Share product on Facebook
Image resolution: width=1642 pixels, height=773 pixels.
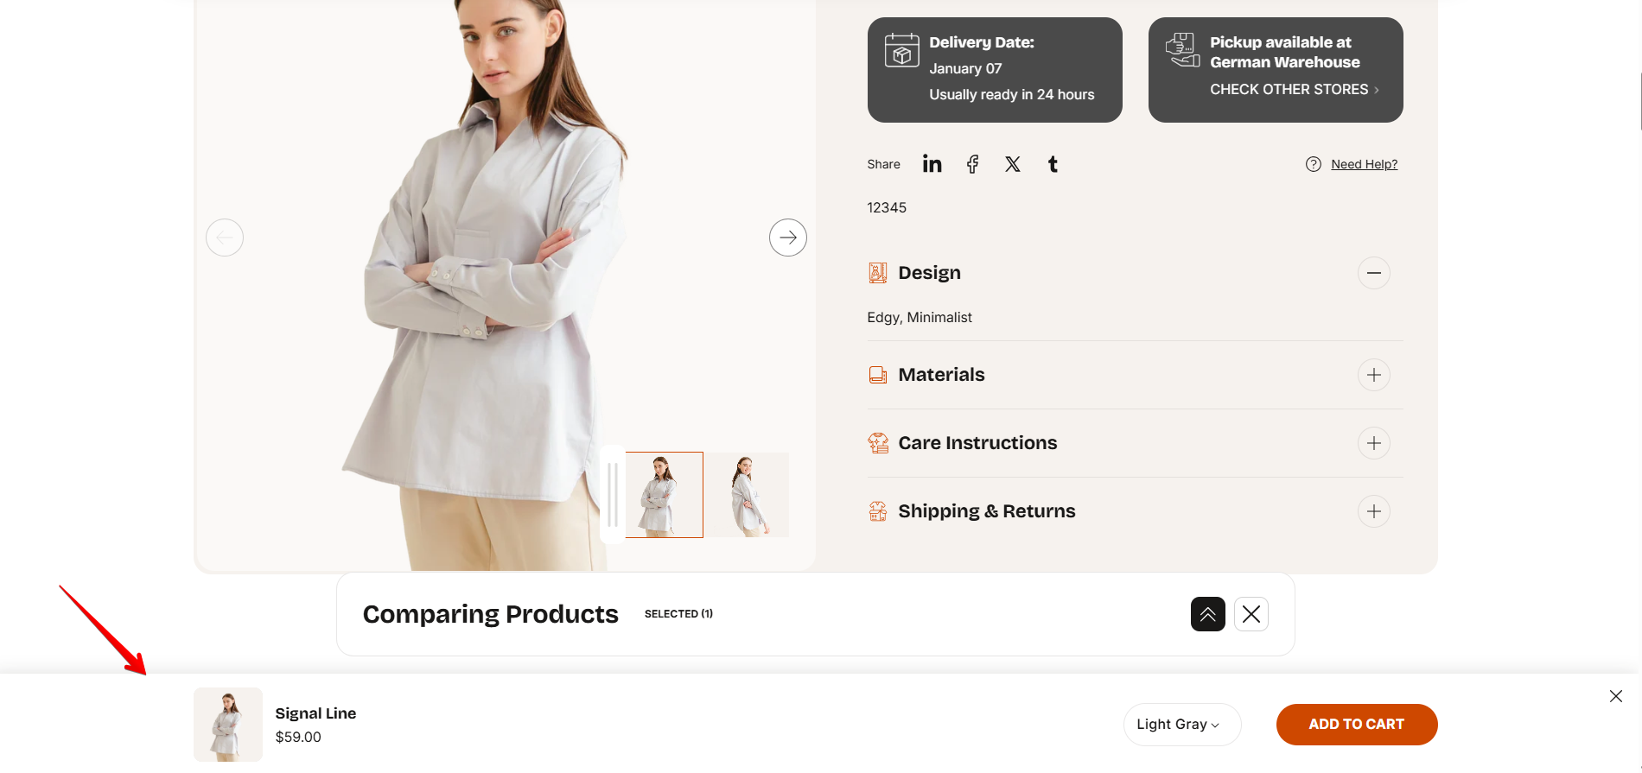[972, 164]
